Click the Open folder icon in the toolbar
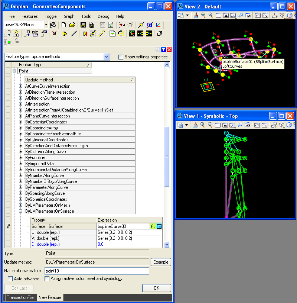Viewport: 297px width, 303px height. 72,25
